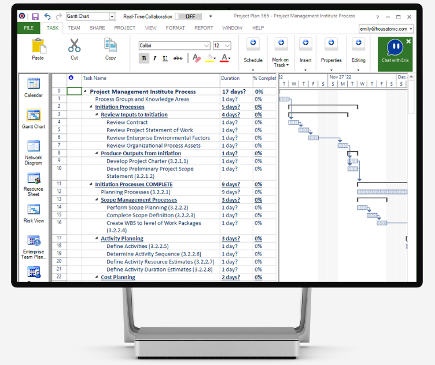Open the FILE menu

pyautogui.click(x=28, y=28)
